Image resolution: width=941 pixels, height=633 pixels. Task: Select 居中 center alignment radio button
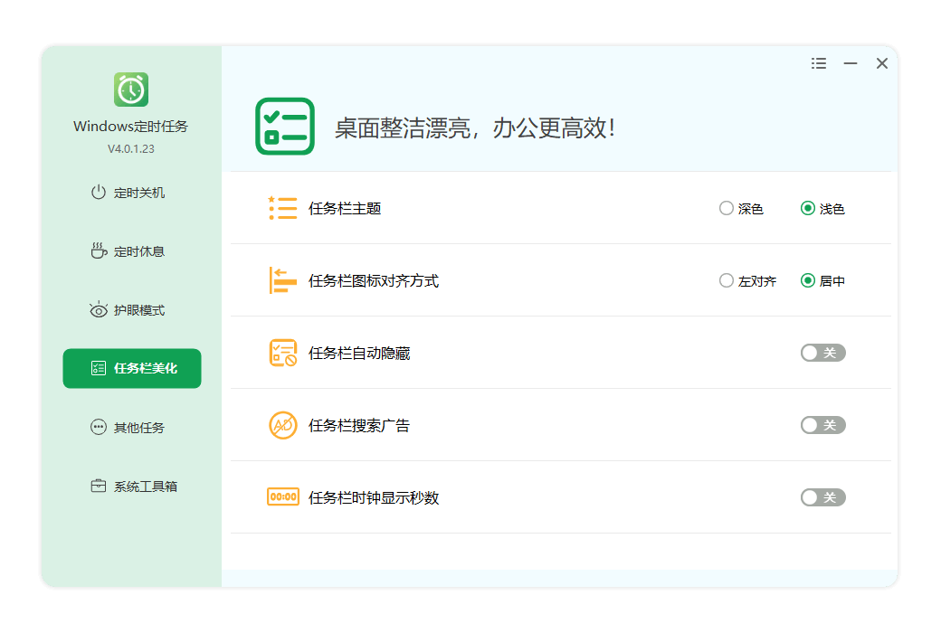(x=808, y=280)
